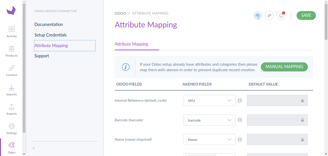Open the user profile avatar

tap(258, 15)
